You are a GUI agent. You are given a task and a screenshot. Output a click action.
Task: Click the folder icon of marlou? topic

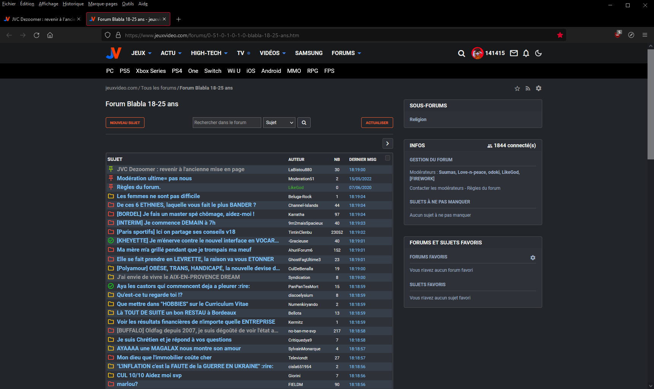pos(111,384)
